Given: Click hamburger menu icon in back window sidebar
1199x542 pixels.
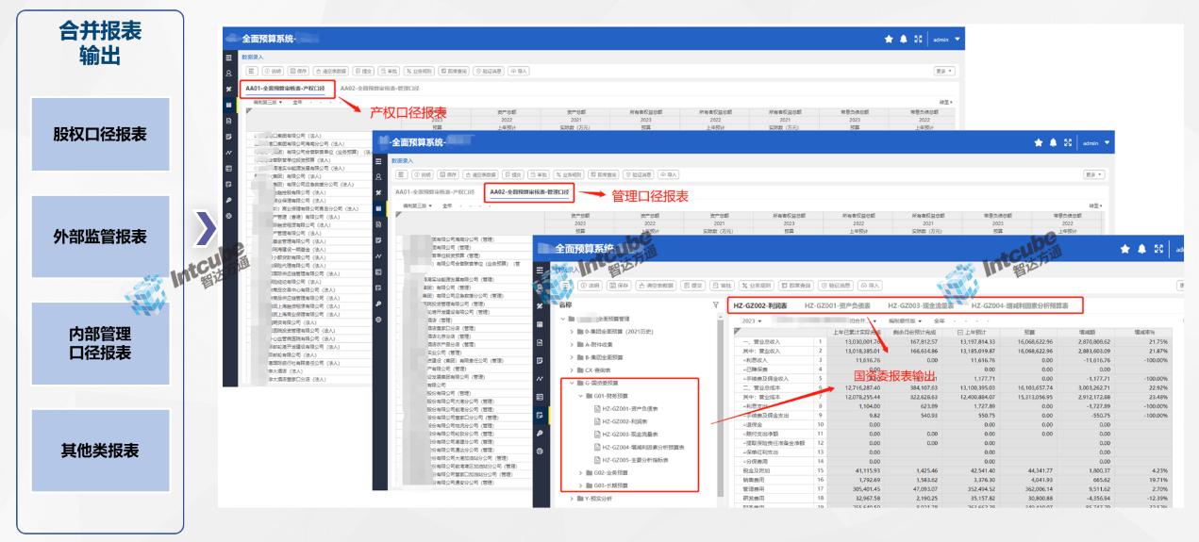Looking at the screenshot, I should (x=227, y=57).
